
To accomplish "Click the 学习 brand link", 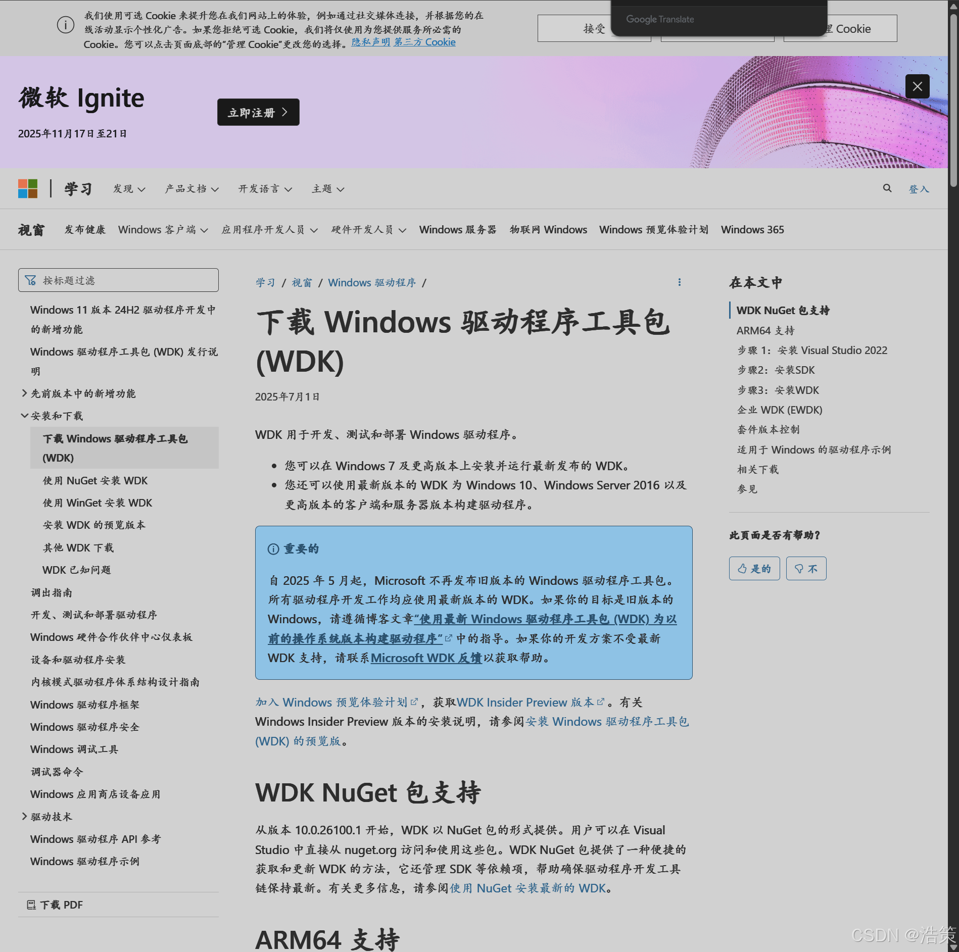I will (78, 189).
